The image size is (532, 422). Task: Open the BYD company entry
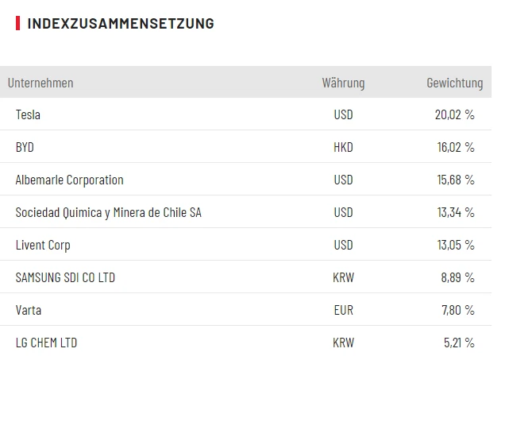[25, 147]
